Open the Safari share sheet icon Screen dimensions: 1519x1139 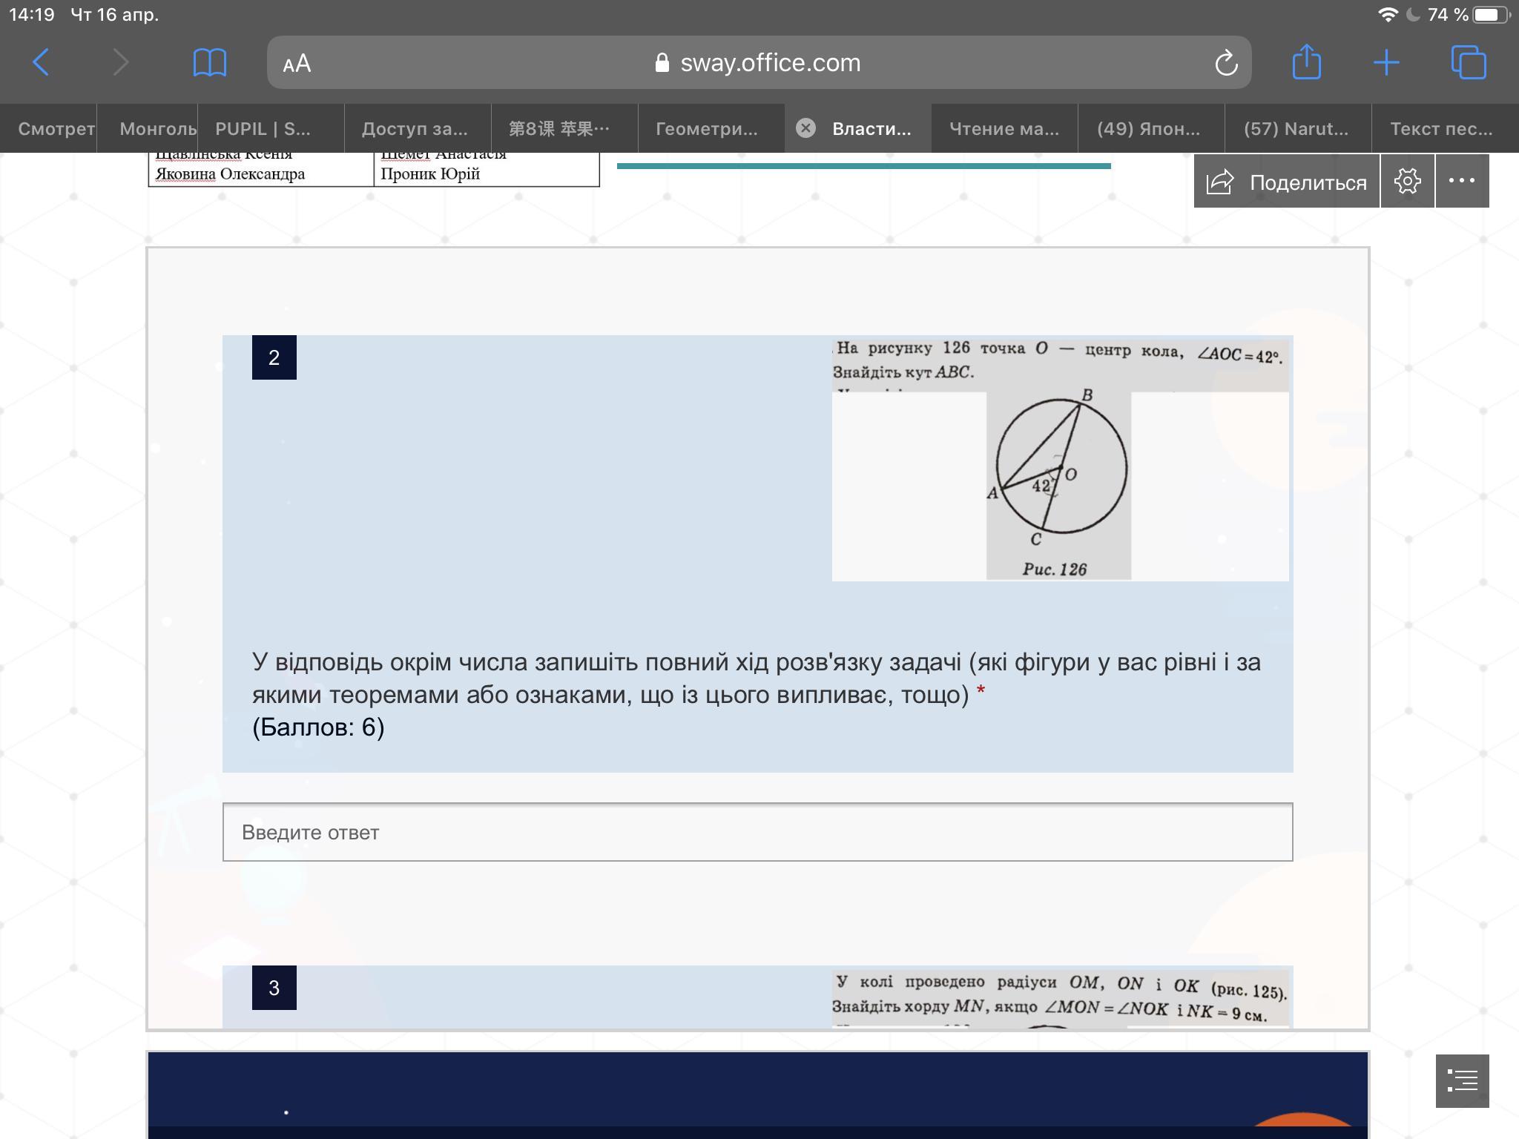(x=1306, y=62)
